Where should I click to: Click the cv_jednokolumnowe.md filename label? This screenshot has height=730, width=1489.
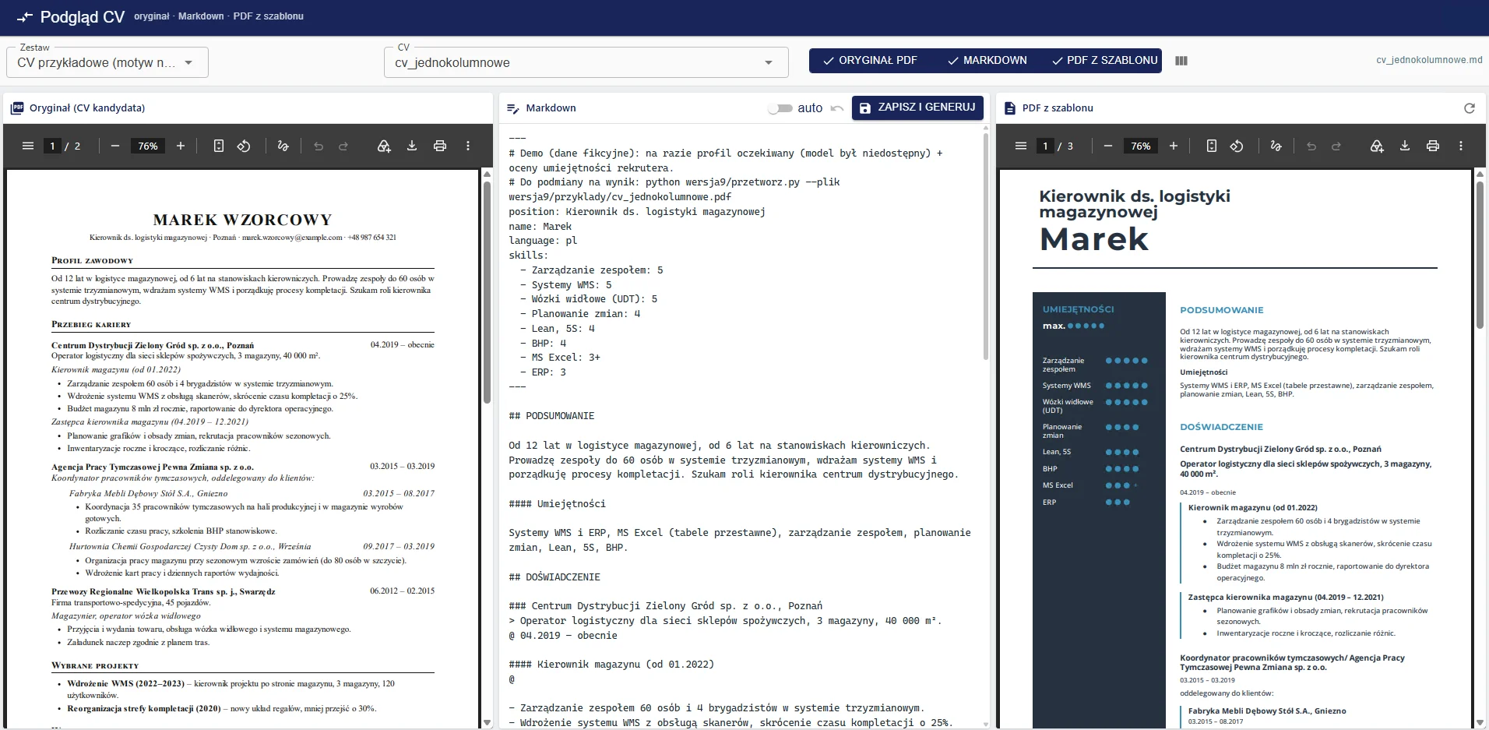1429,60
